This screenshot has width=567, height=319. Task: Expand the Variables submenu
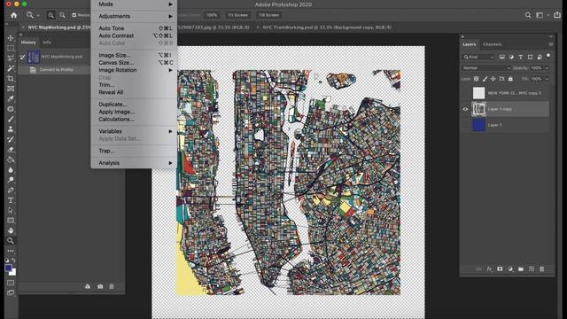pyautogui.click(x=134, y=131)
